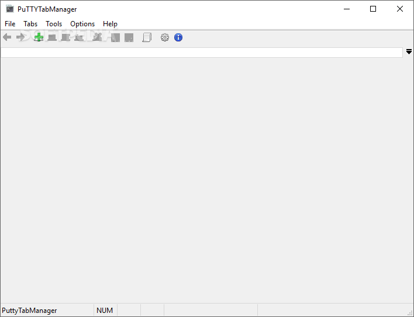Open the Options menu
Screen dimensions: 414x317
(x=82, y=24)
